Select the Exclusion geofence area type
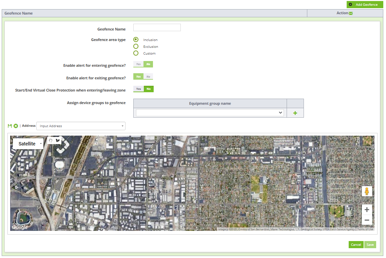 (x=136, y=46)
